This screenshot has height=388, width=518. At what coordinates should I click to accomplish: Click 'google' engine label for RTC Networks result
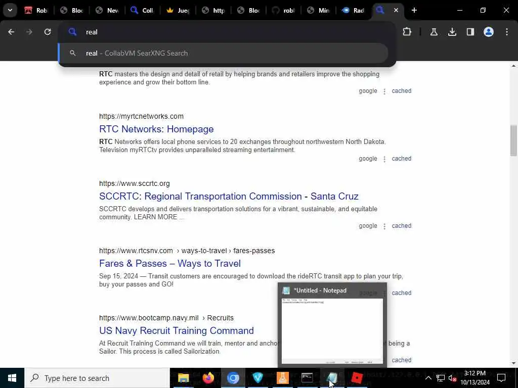pos(368,159)
